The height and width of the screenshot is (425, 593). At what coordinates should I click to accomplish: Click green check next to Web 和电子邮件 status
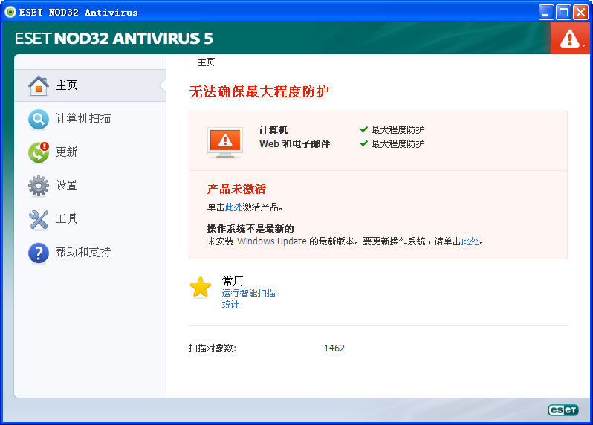point(364,143)
